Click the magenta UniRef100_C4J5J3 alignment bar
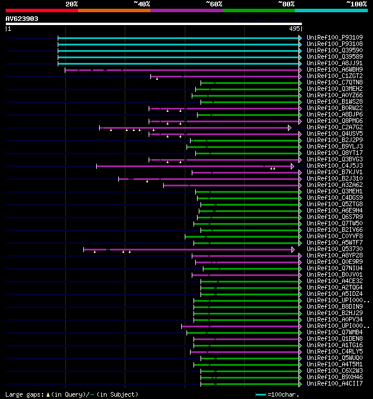 coord(193,167)
